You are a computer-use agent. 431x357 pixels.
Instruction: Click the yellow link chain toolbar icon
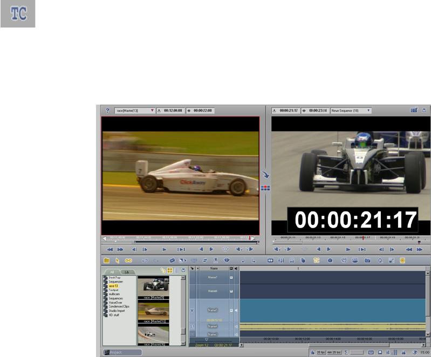128,260
